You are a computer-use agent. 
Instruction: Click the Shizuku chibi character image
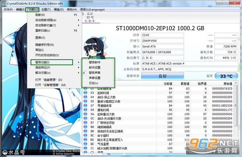95,47
